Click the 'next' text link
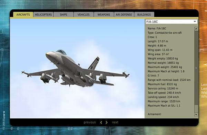This screenshot has width=207, height=135. (115, 122)
